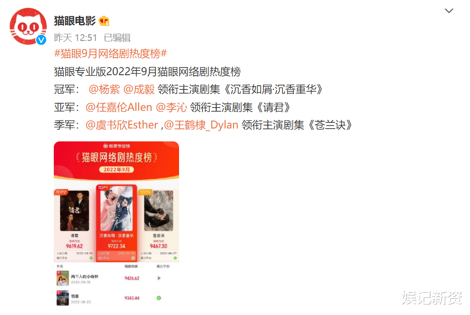
Task: Click the TOP1 沉香如屑 poster
Action: (117, 208)
